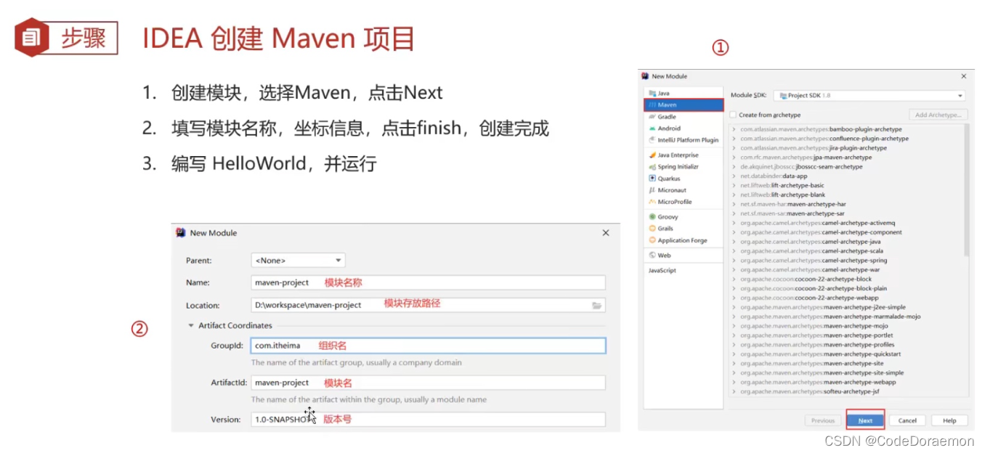Close the New Module coordinates dialog

(x=606, y=233)
